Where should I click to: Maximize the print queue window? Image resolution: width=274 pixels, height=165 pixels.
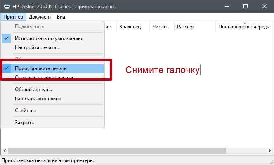pos(245,7)
